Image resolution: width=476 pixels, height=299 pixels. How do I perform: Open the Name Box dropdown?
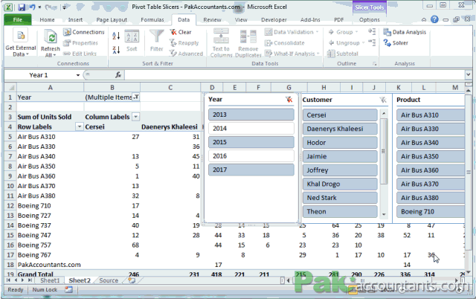78,75
